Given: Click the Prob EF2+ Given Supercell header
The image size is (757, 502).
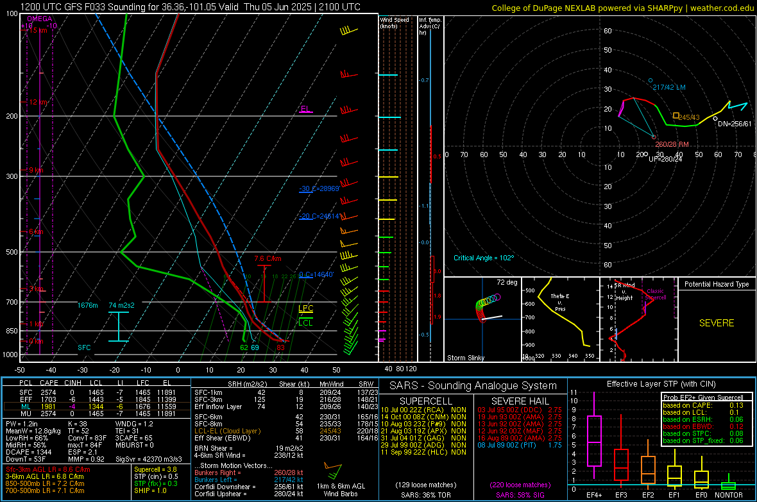Looking at the screenshot, I should click(703, 397).
